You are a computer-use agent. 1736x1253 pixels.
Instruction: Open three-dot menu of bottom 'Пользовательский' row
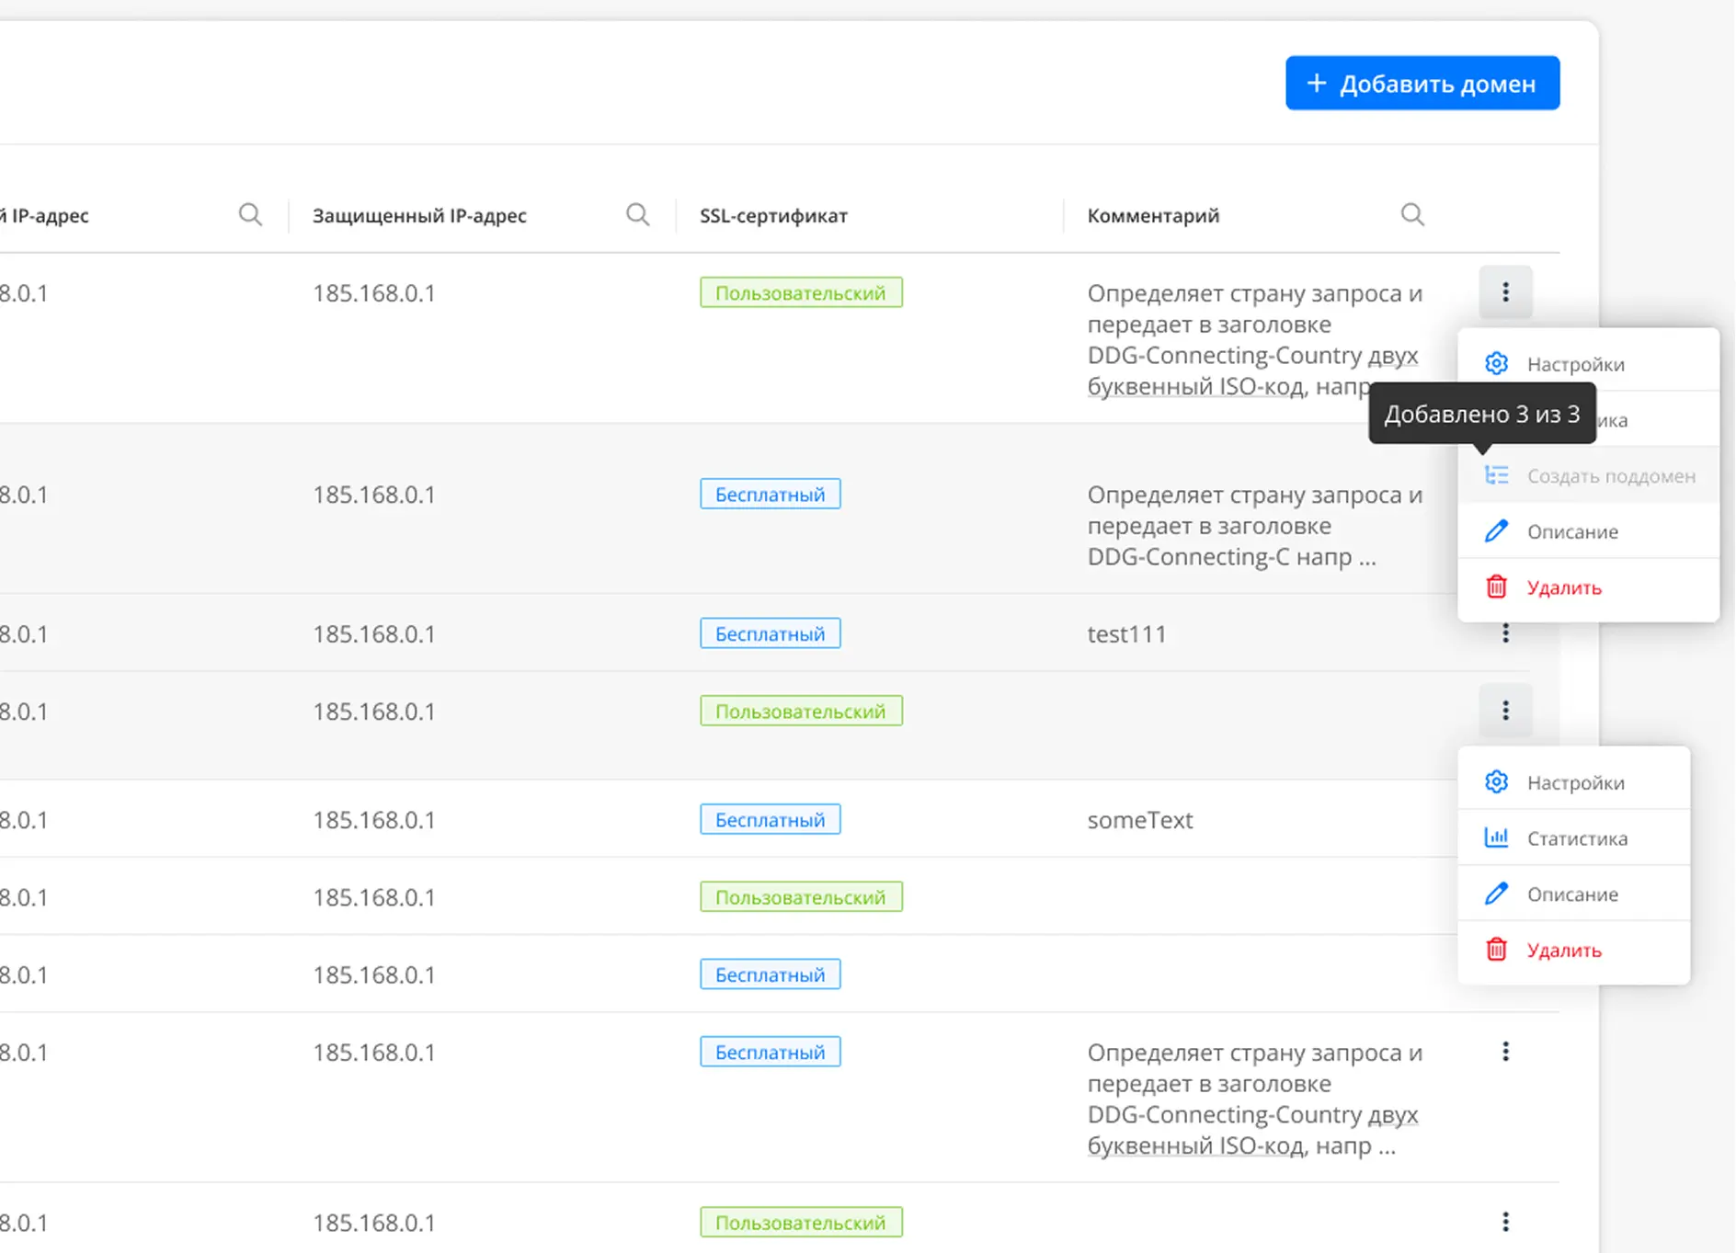click(x=1505, y=1222)
